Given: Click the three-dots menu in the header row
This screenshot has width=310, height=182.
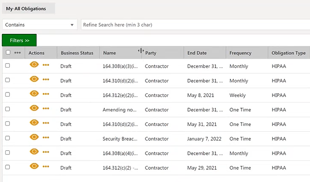Looking at the screenshot, I should coord(17,53).
